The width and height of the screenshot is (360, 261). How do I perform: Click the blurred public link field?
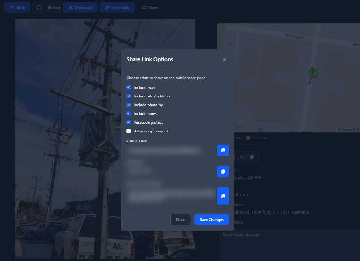pyautogui.click(x=170, y=150)
